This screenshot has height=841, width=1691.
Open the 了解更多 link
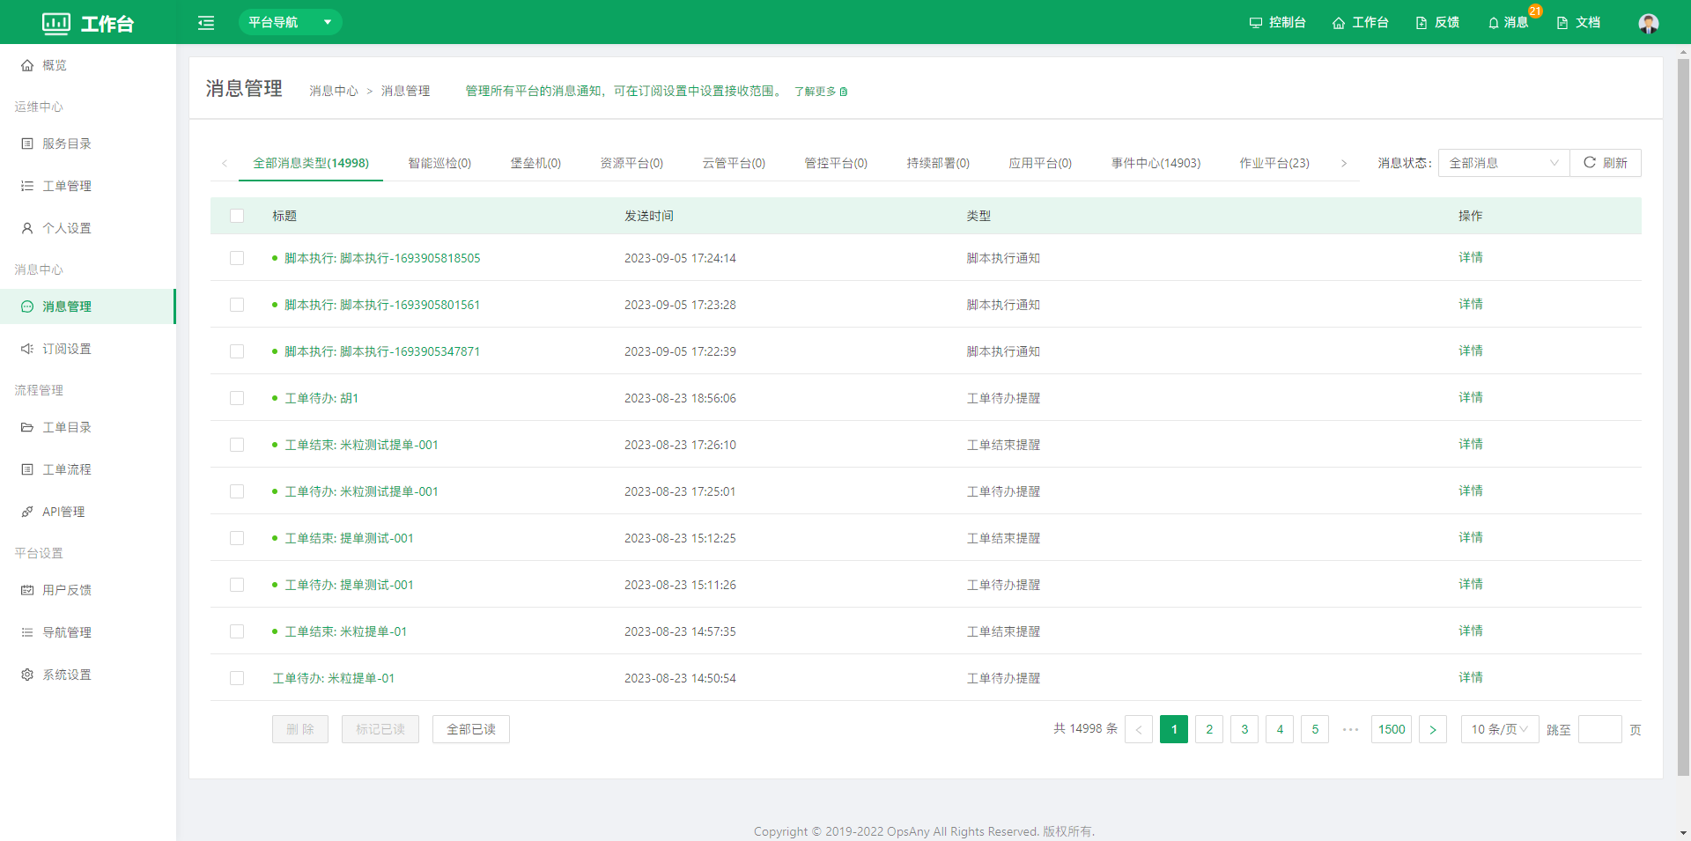(820, 92)
